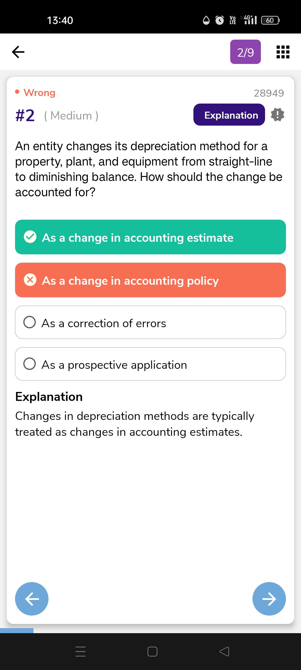The image size is (301, 670).
Task: Select 'As a prospective application' option
Action: tap(151, 364)
